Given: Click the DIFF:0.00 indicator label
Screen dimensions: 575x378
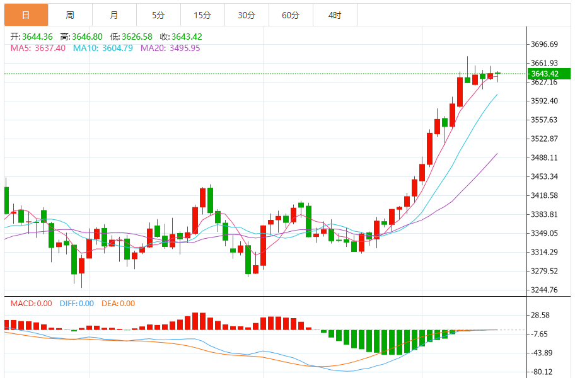Looking at the screenshot, I should 77,303.
